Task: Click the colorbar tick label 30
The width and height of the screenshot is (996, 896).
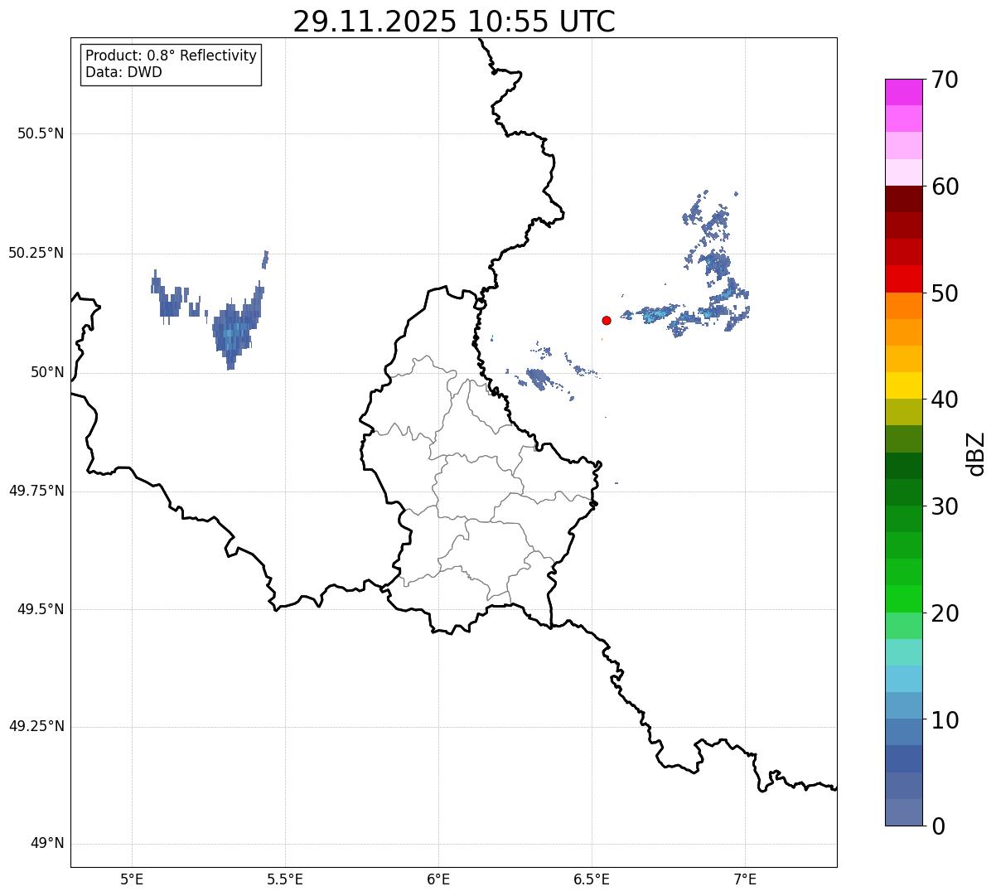Action: click(945, 506)
